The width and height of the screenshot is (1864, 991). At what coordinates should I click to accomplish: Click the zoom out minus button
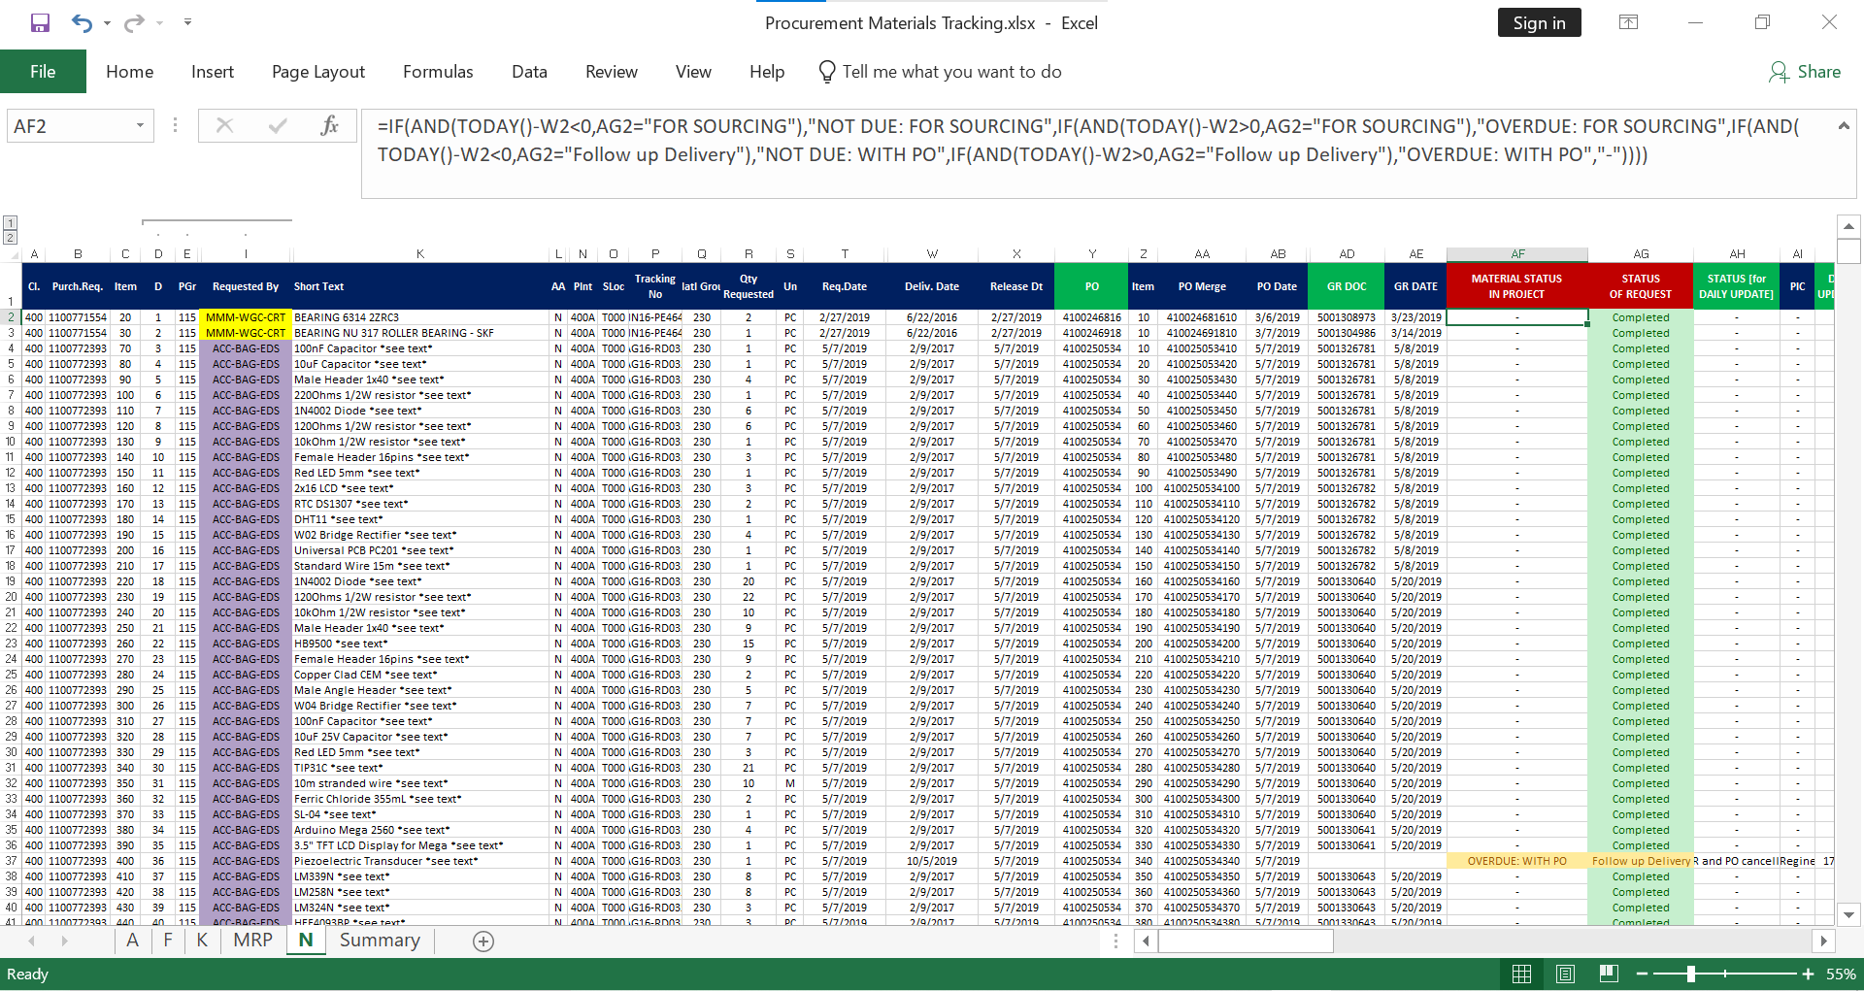[1642, 974]
